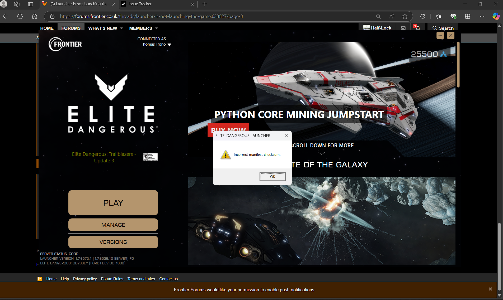The image size is (503, 300).
Task: Open the WHAT'S NEW menu
Action: click(x=102, y=28)
